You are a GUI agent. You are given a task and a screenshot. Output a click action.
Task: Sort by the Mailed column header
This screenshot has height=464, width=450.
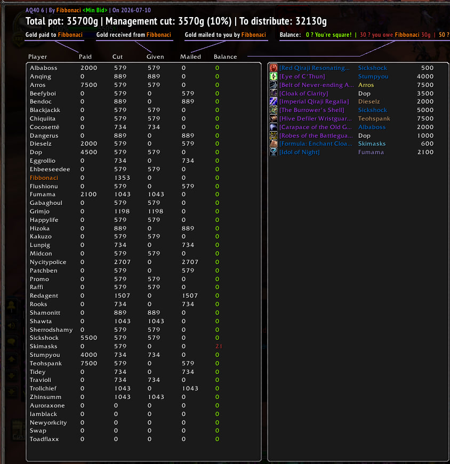pos(190,57)
